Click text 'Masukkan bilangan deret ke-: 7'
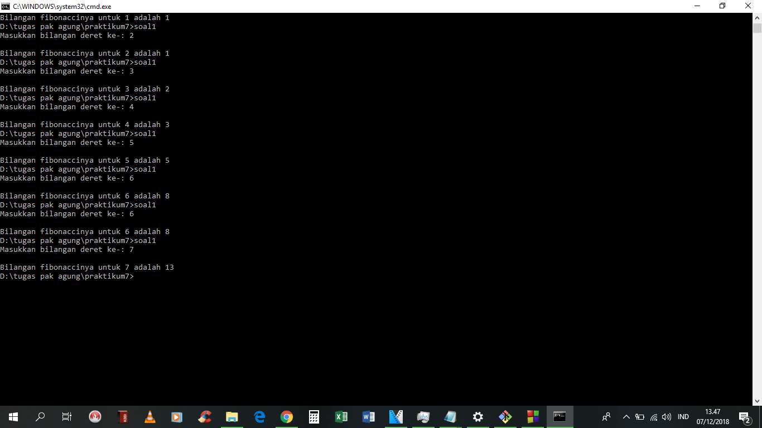Screen dimensions: 762x428 (67, 250)
